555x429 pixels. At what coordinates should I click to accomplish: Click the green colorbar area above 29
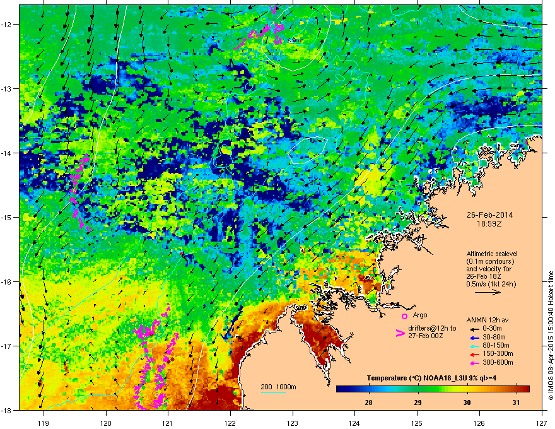click(418, 389)
